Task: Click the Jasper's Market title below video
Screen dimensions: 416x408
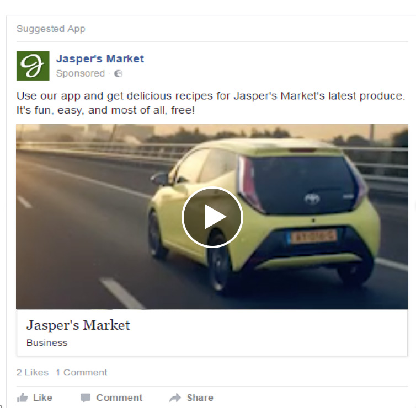Action: click(x=78, y=325)
